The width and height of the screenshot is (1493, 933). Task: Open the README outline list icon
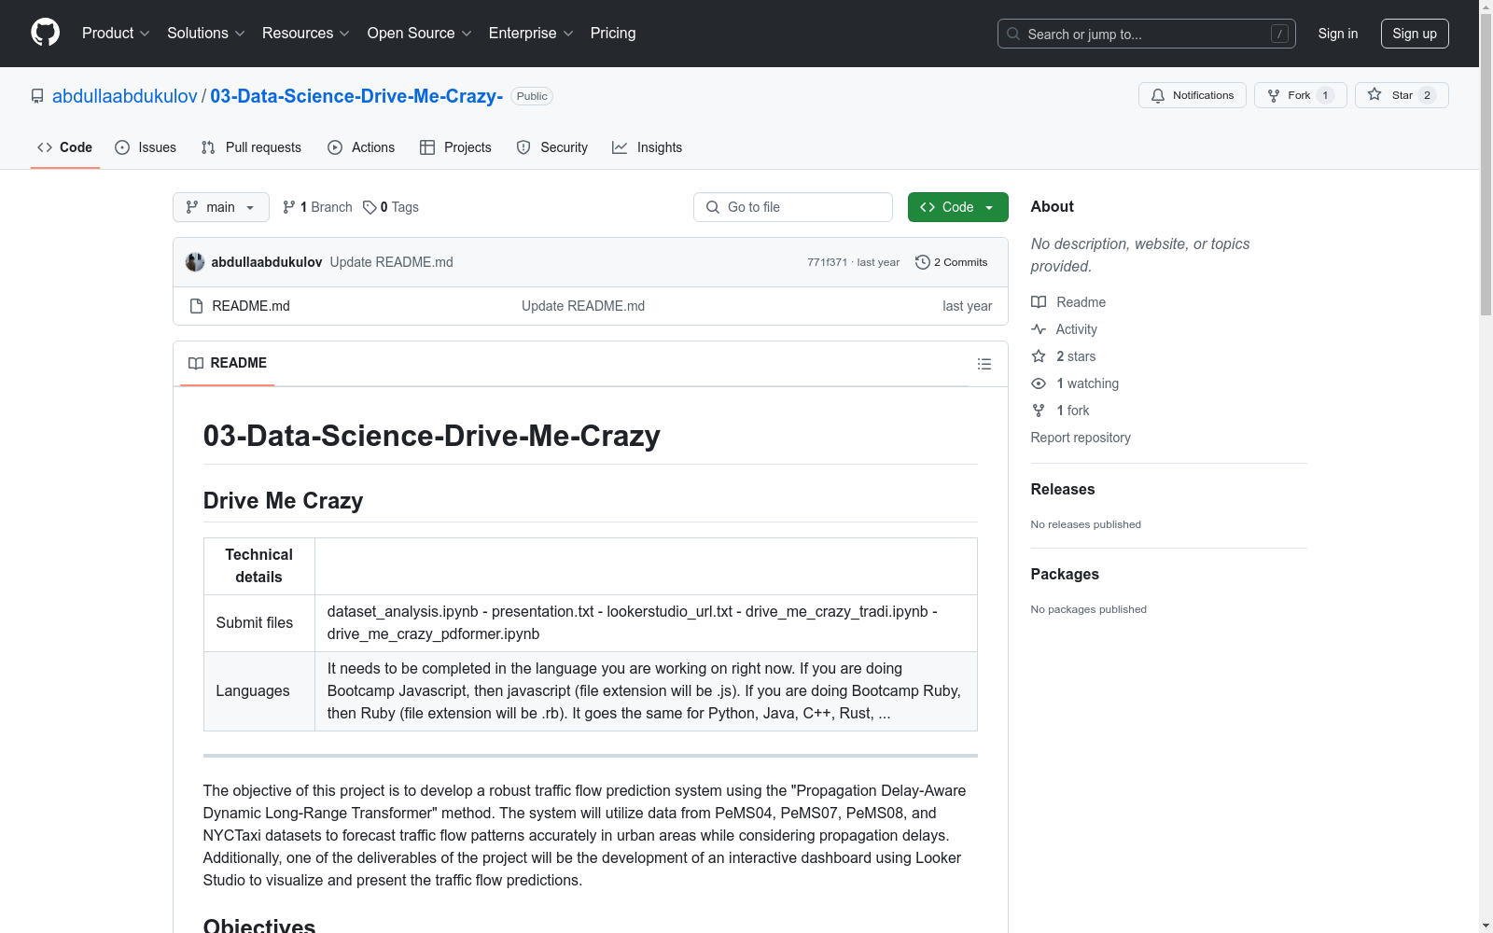984,364
